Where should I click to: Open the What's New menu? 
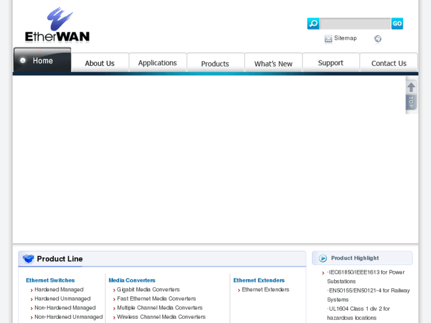[273, 63]
